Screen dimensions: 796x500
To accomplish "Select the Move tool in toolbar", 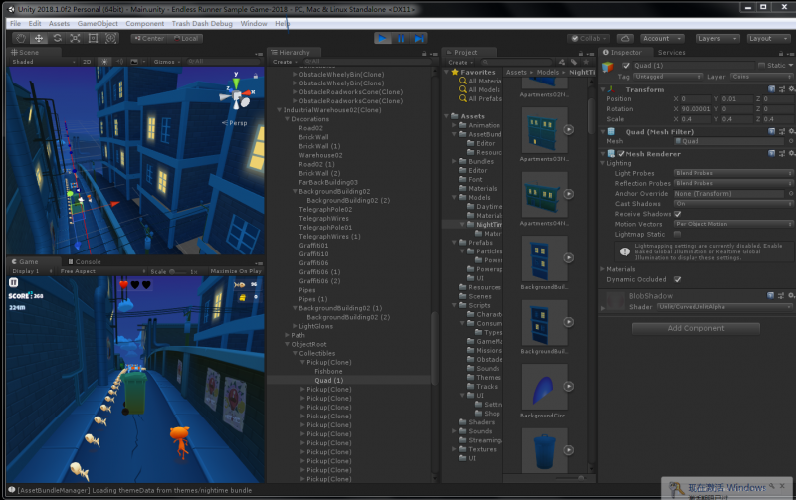I will [39, 38].
